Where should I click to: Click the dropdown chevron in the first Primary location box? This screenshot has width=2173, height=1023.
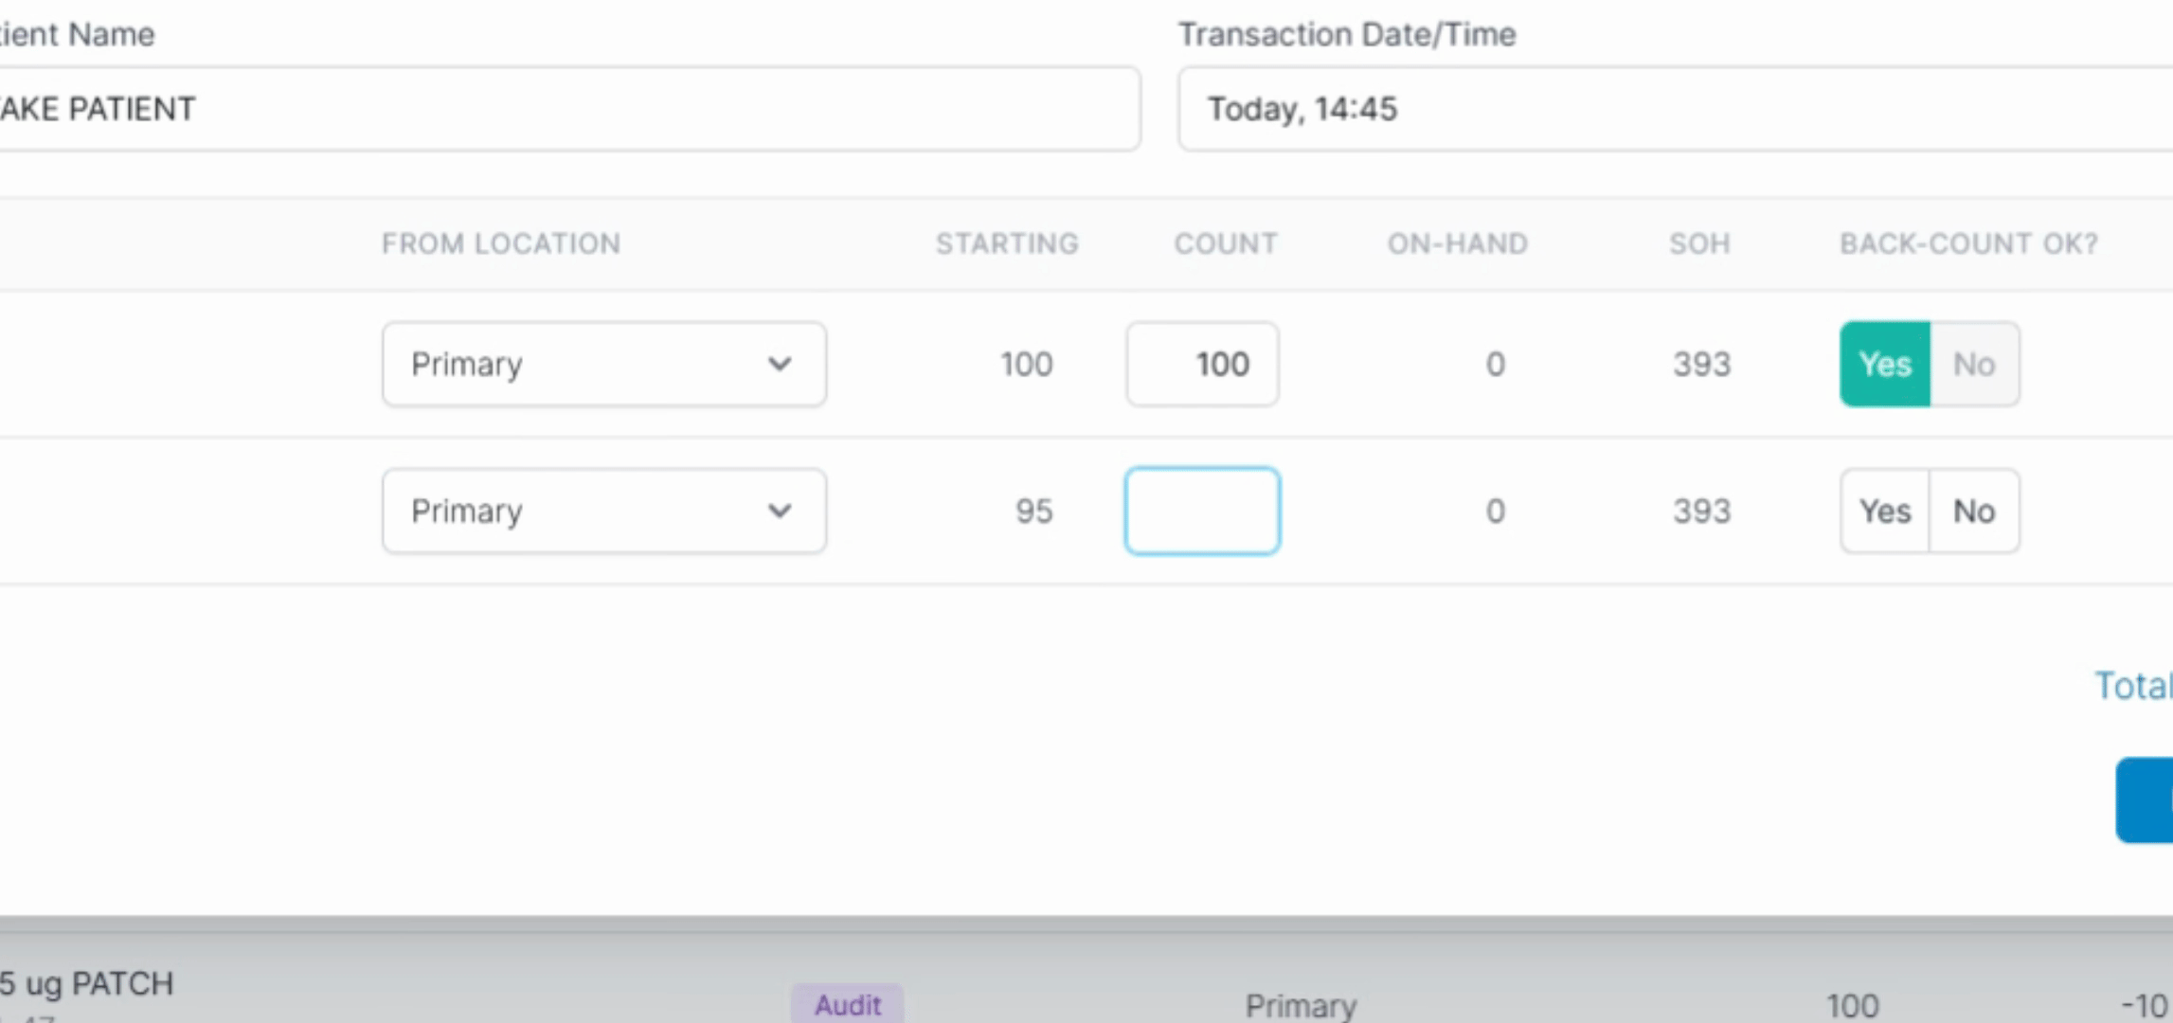pyautogui.click(x=780, y=364)
